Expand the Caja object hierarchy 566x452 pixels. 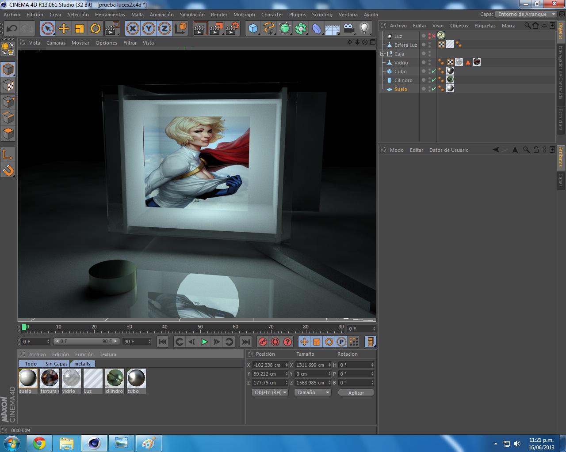pyautogui.click(x=382, y=54)
